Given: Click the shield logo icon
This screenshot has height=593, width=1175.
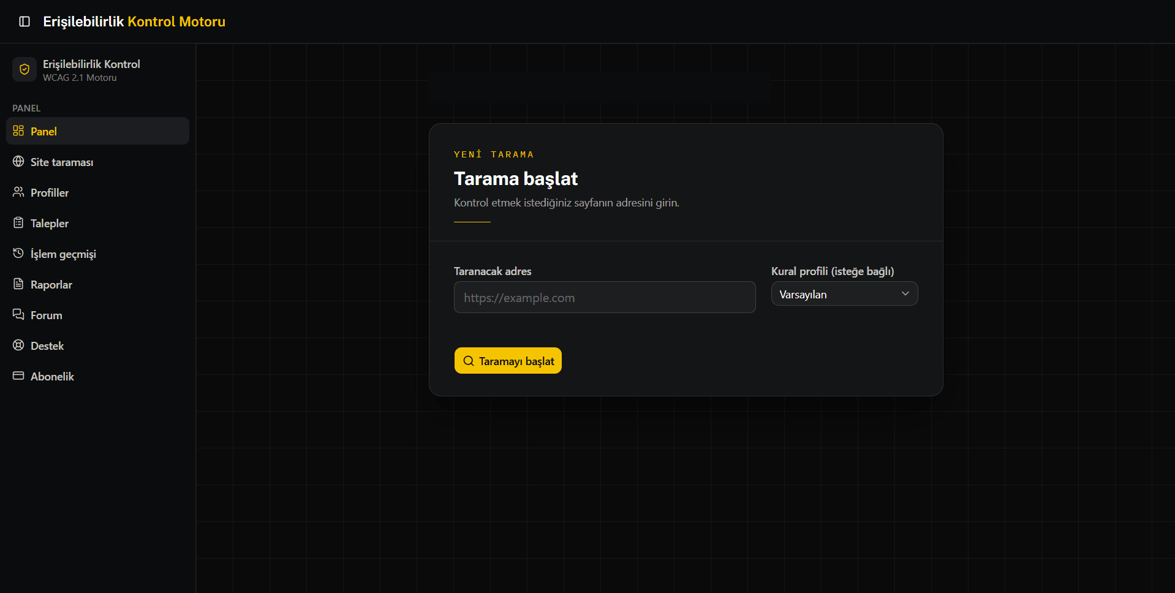Looking at the screenshot, I should coord(25,70).
